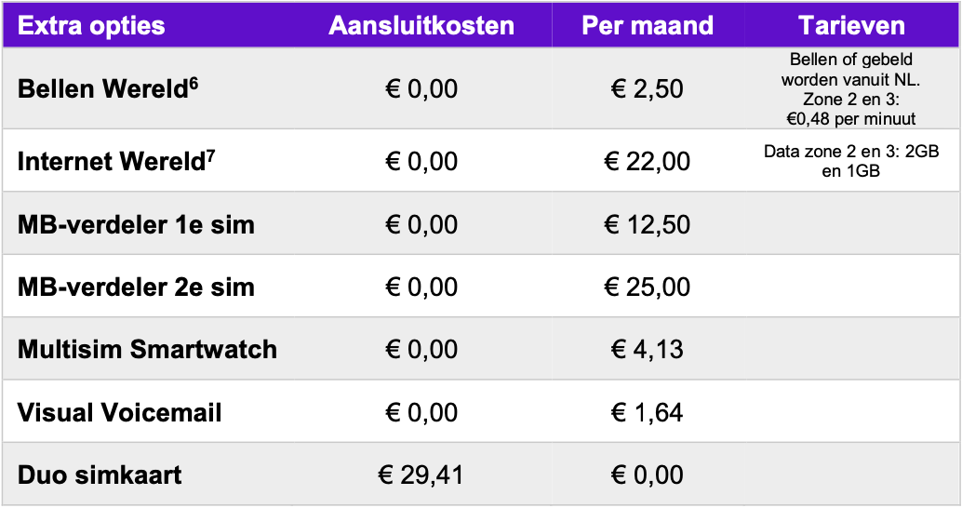This screenshot has width=962, height=508.
Task: Click the € 2,50 monthly price
Action: [648, 89]
